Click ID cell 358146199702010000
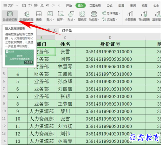Screen dimensions: 162x146 [110, 74]
